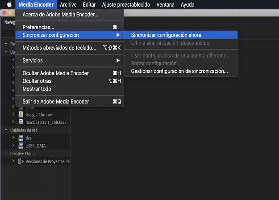Collapse the Unidades de red section
This screenshot has height=200, width=279.
pos(6,130)
